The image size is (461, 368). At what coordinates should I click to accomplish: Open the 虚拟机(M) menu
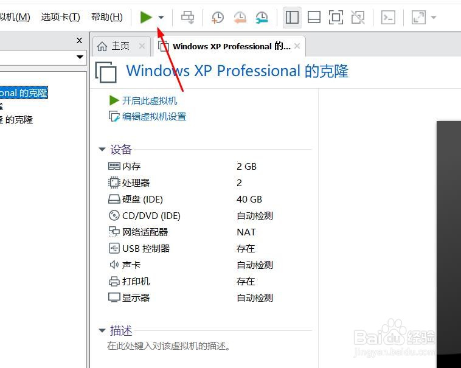coord(15,17)
